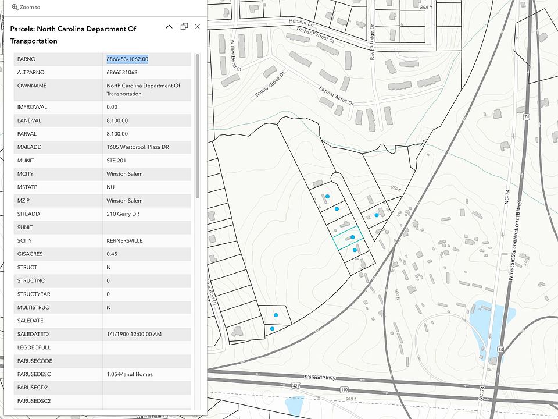The width and height of the screenshot is (558, 419).
Task: Click the GISACRES value 0.45
Action: point(112,254)
